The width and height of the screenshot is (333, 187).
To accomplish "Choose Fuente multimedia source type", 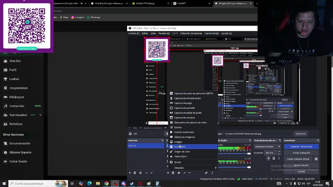I will tap(193, 132).
